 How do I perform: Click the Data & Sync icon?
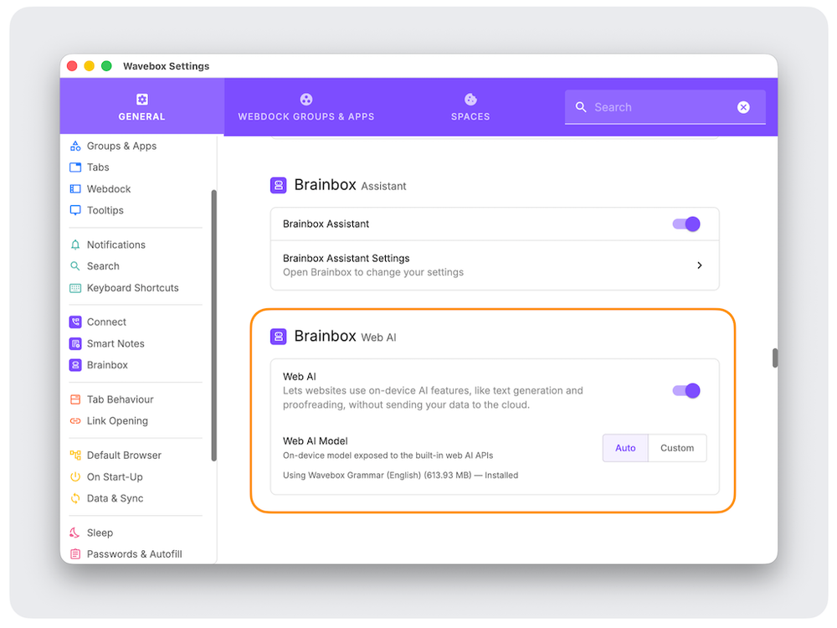[x=75, y=498]
